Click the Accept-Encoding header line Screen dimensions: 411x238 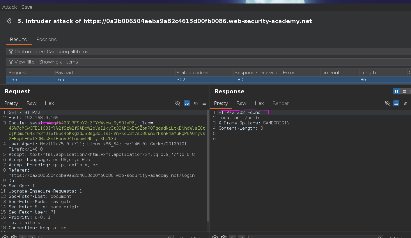(53, 165)
